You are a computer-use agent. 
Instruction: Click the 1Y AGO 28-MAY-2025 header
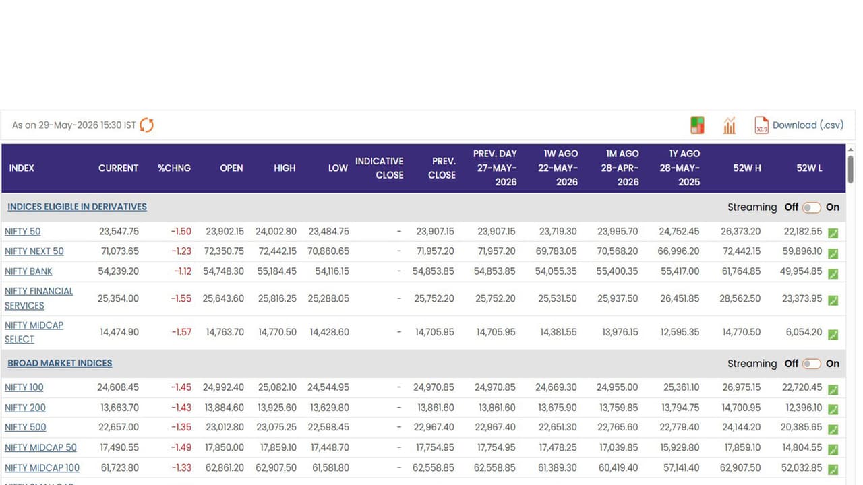pyautogui.click(x=680, y=168)
